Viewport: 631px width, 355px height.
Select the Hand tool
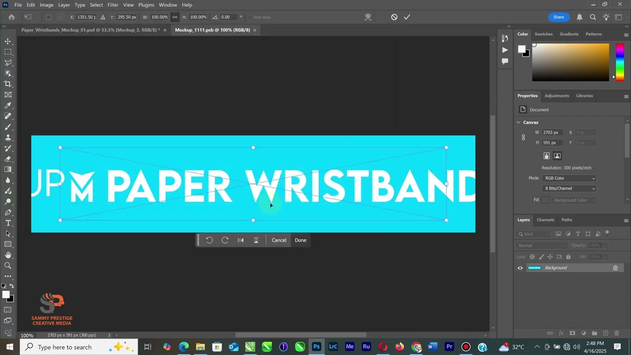click(8, 255)
